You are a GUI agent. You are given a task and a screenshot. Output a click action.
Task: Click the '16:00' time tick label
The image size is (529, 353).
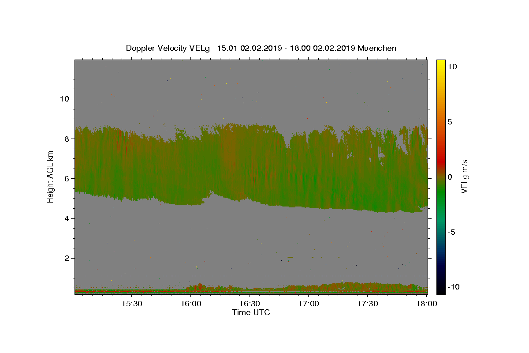tap(190, 304)
